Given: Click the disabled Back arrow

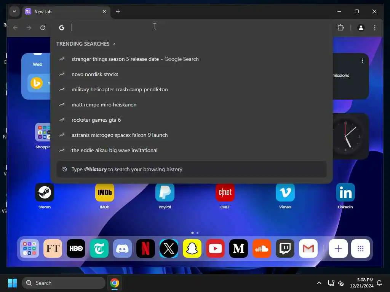Looking at the screenshot, I should pyautogui.click(x=15, y=27).
